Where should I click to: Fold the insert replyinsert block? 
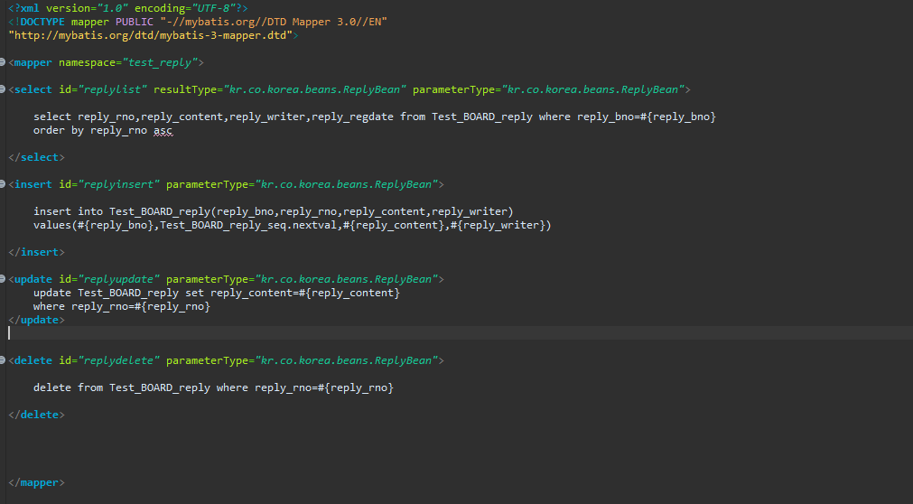pyautogui.click(x=3, y=184)
